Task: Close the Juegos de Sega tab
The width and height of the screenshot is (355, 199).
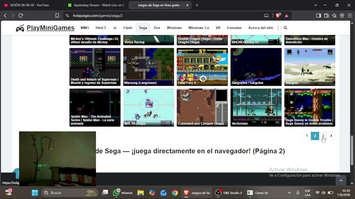Action: pyautogui.click(x=187, y=5)
